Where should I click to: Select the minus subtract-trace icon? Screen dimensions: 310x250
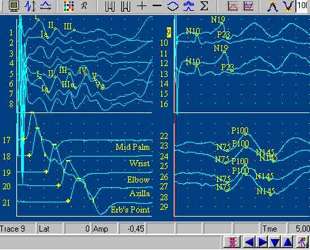157,6
